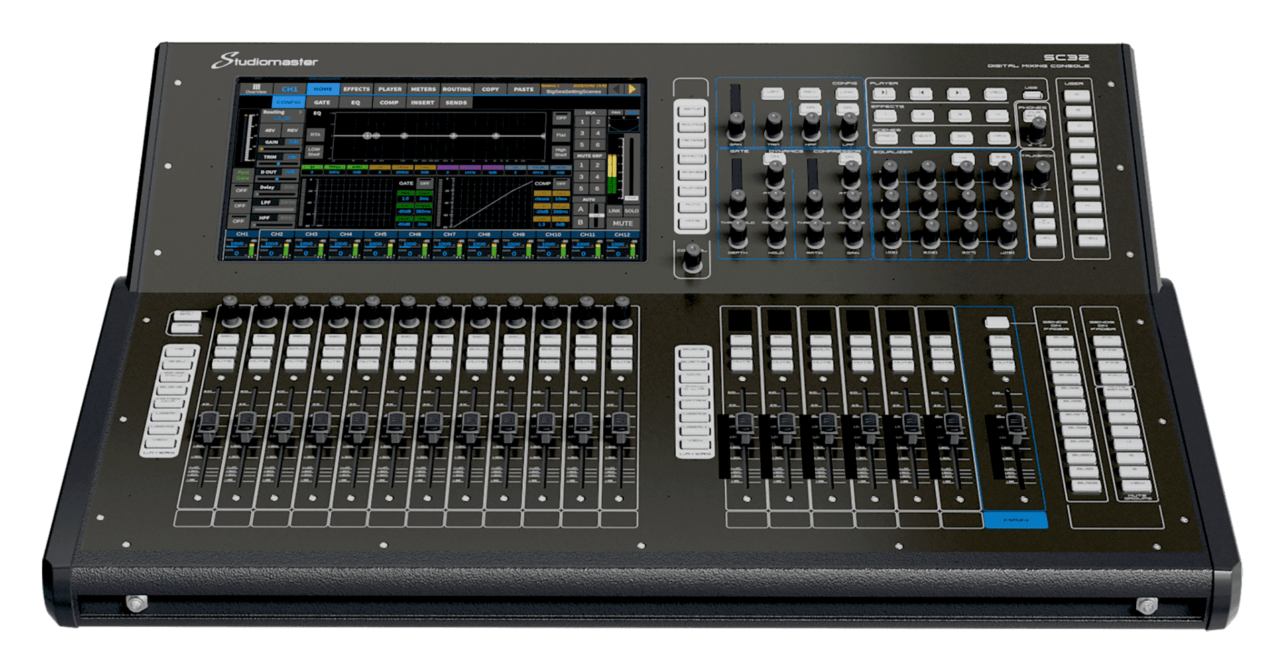The image size is (1287, 671).
Task: Tap the MUTE button on the touchscreen
Action: click(x=623, y=223)
